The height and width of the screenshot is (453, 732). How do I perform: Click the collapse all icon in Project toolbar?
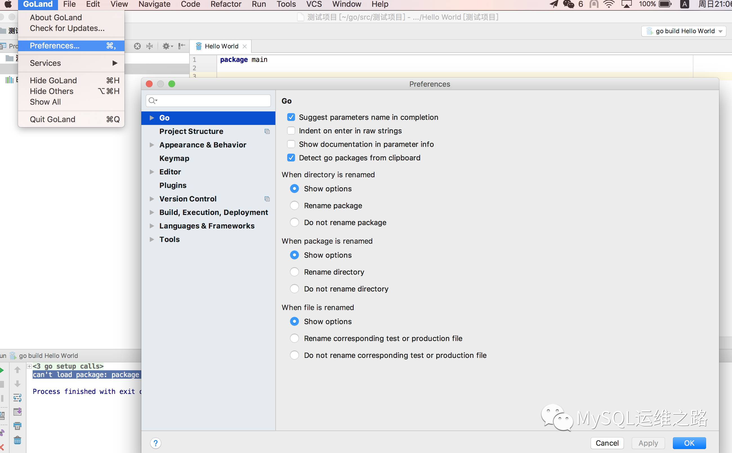tap(149, 46)
